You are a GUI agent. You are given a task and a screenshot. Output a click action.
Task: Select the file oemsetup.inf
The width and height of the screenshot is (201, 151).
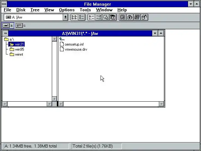[72, 44]
